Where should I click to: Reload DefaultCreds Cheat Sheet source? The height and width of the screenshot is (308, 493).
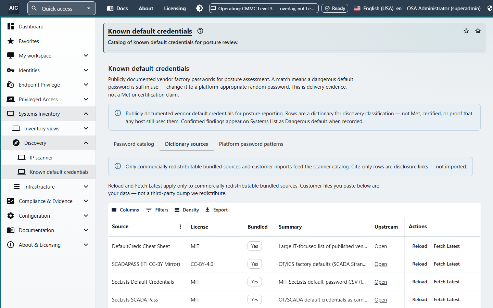(x=420, y=246)
